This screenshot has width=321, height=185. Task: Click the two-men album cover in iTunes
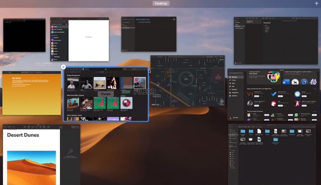point(73,103)
